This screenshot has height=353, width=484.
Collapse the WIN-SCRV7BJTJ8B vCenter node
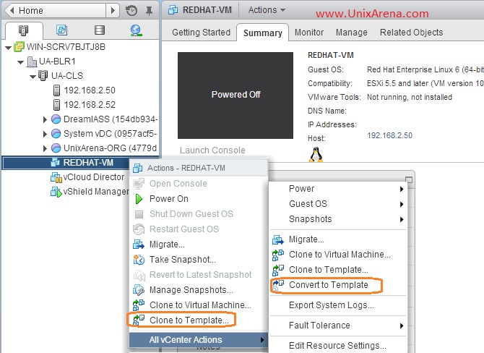(x=9, y=48)
